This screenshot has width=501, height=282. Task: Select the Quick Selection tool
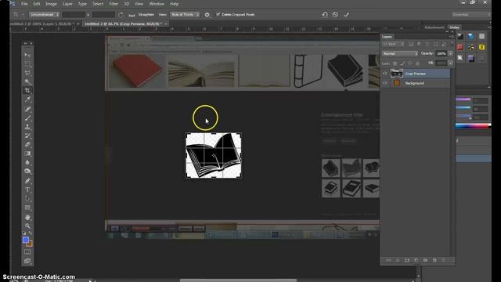pos(27,81)
